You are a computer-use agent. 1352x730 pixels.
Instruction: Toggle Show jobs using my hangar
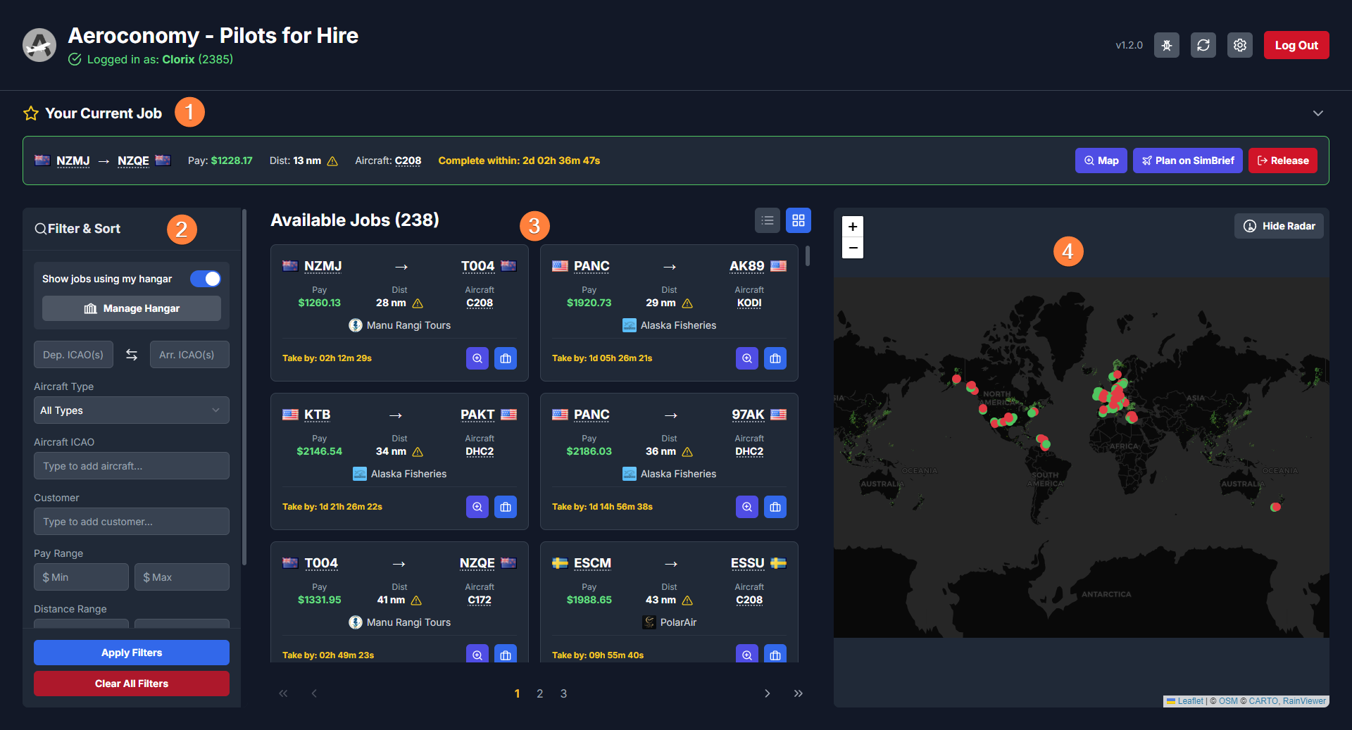[206, 279]
